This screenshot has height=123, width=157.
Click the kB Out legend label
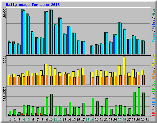pyautogui.click(x=154, y=87)
